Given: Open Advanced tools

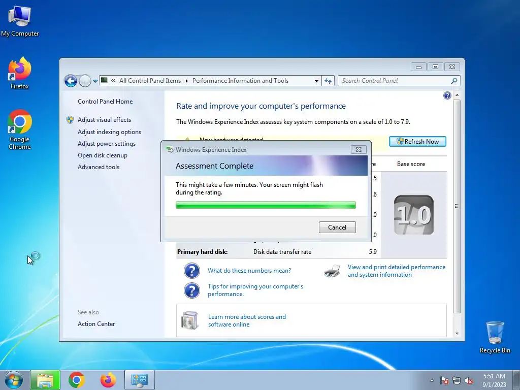Looking at the screenshot, I should (99, 167).
